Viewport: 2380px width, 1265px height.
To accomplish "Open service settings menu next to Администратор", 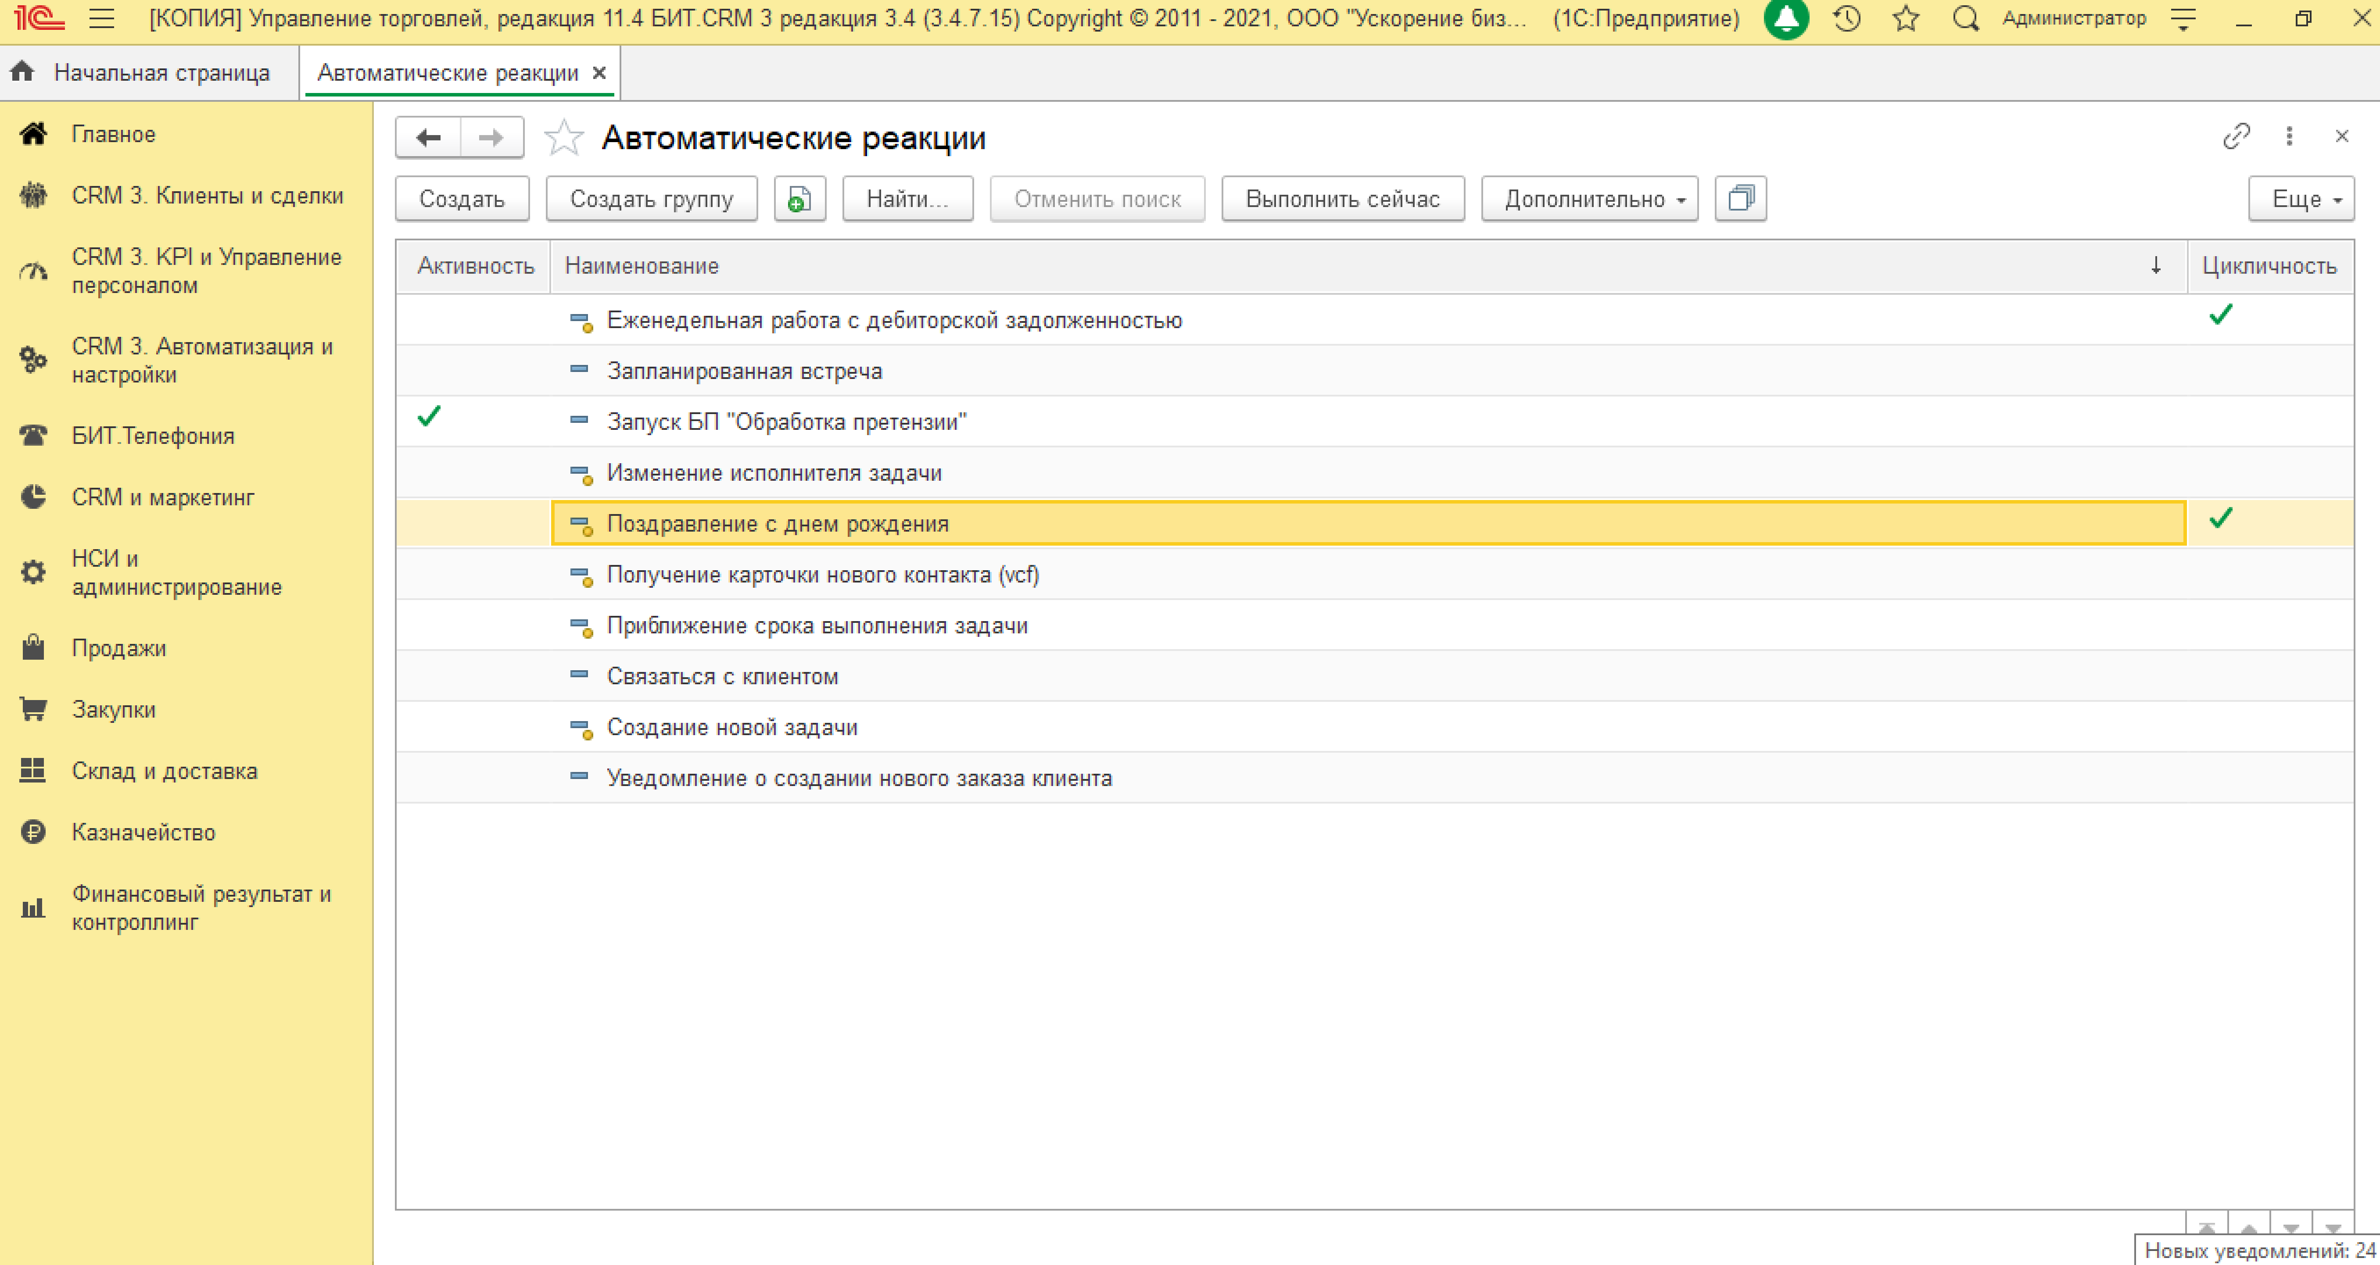I will tap(2183, 18).
